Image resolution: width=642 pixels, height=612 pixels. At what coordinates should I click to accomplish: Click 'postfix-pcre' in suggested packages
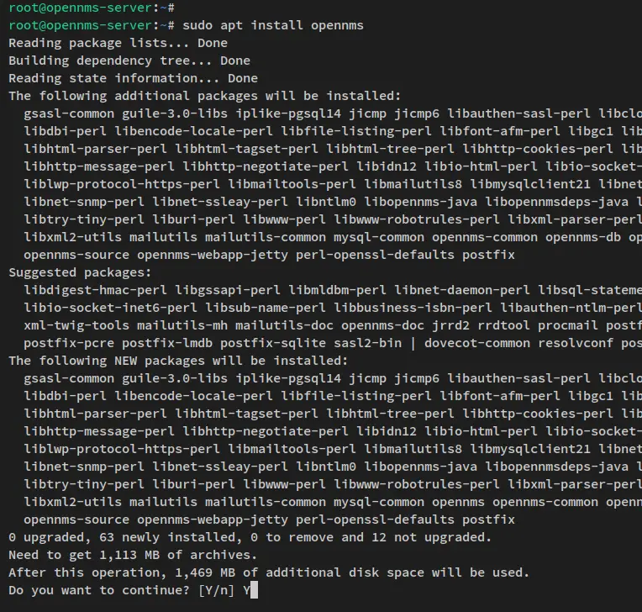point(69,343)
